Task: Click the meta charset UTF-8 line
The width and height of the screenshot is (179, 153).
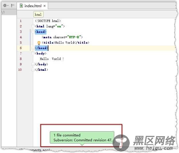Action: pyautogui.click(x=62, y=37)
